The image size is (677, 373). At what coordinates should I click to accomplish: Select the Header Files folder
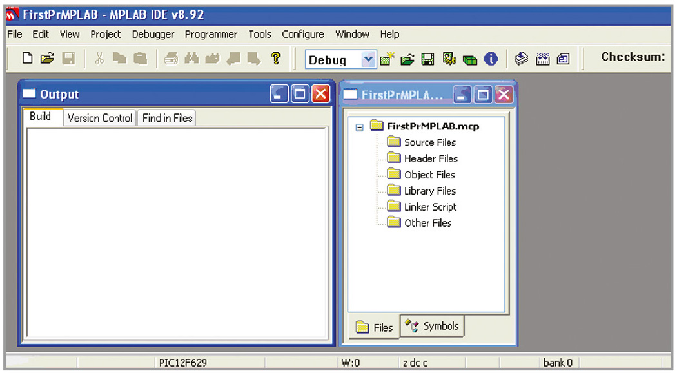click(x=431, y=158)
